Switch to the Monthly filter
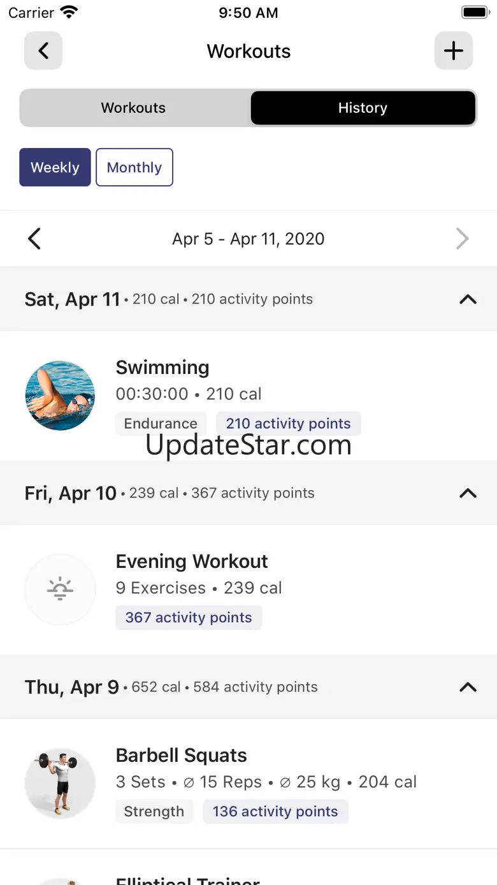This screenshot has width=497, height=885. click(x=134, y=168)
